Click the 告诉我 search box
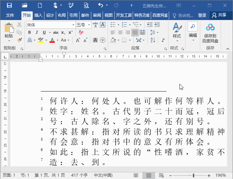Image resolution: width=233 pixels, height=179 pixels. point(183,15)
